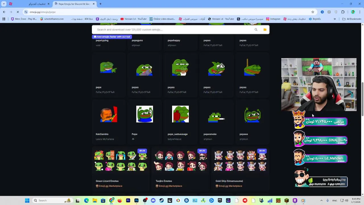Click the pepeguns emoji title

click(x=137, y=40)
